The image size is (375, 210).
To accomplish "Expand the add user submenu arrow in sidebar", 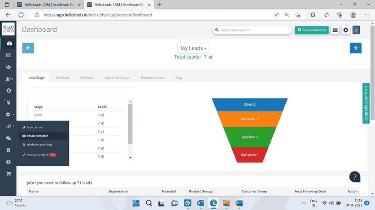I will click(13, 79).
